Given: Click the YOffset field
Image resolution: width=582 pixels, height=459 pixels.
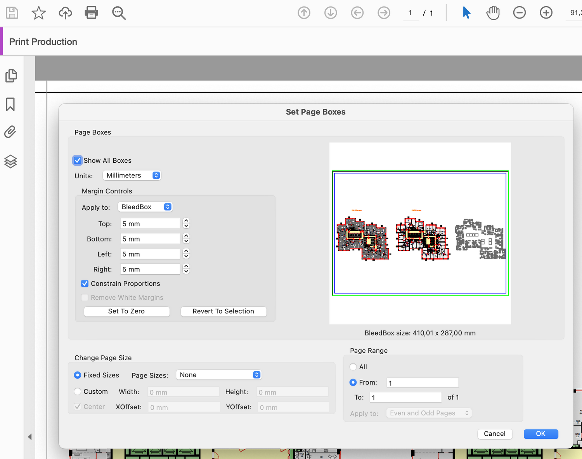Looking at the screenshot, I should point(294,407).
